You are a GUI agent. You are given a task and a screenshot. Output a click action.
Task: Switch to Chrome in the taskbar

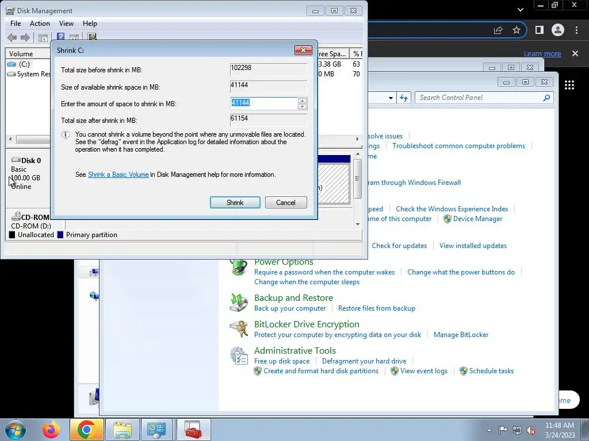pos(86,430)
